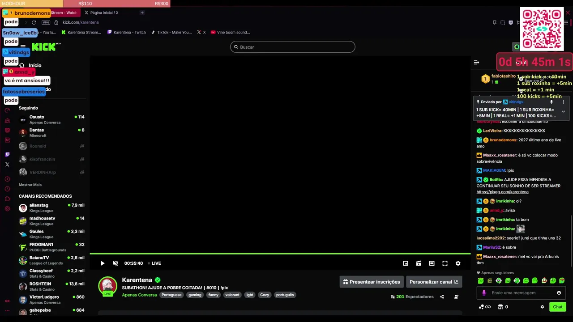Click the Presentear inscrições button
This screenshot has width=573, height=322.
coord(372,282)
